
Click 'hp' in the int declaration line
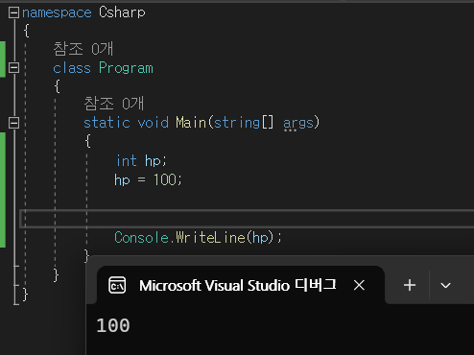[153, 161]
